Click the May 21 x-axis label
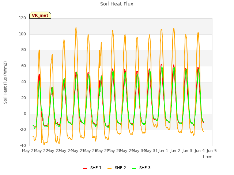 click(29, 151)
